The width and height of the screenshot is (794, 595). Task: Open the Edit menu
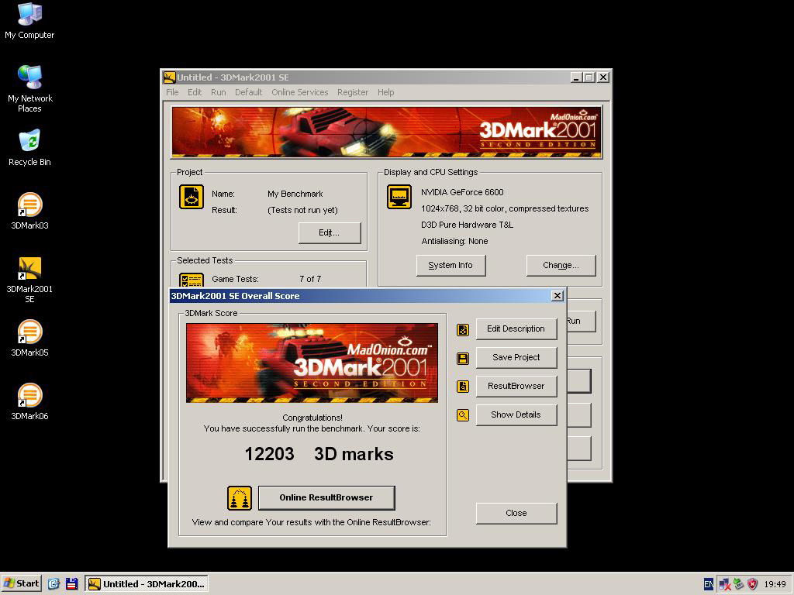pos(195,92)
